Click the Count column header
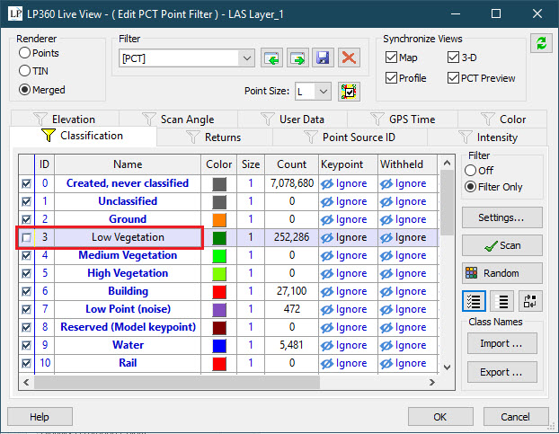559x434 pixels. click(x=291, y=164)
